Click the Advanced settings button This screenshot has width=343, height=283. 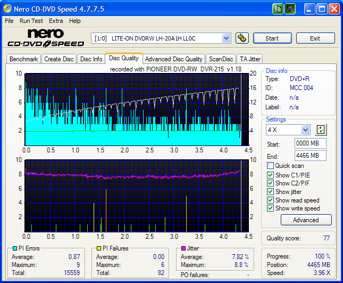point(306,220)
